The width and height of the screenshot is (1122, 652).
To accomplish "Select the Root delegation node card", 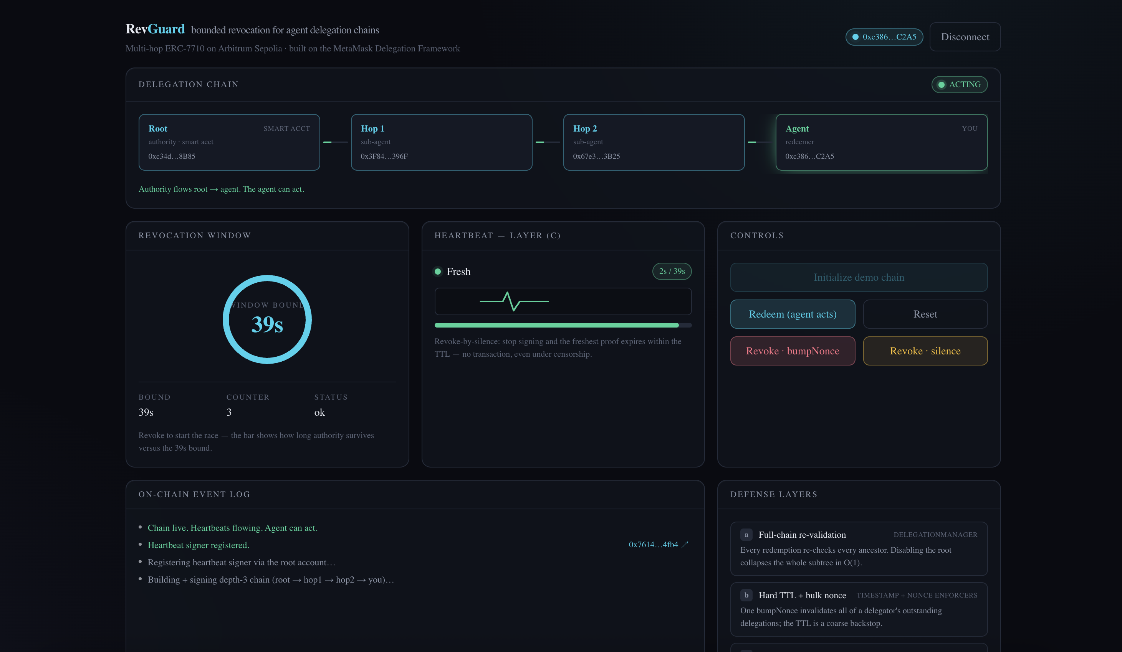I will coord(229,142).
